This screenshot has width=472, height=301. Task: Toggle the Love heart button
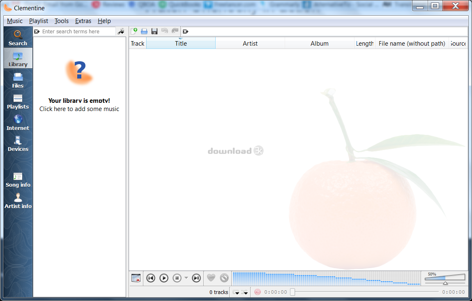(211, 278)
